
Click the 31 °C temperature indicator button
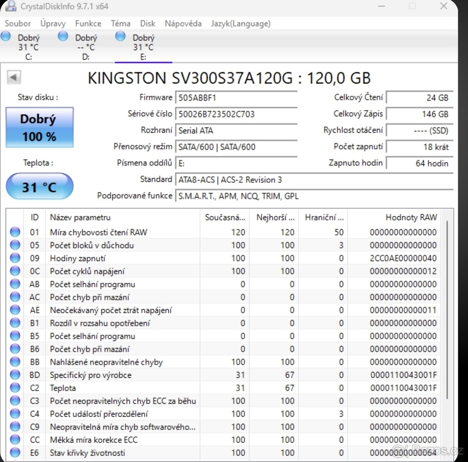pos(39,186)
